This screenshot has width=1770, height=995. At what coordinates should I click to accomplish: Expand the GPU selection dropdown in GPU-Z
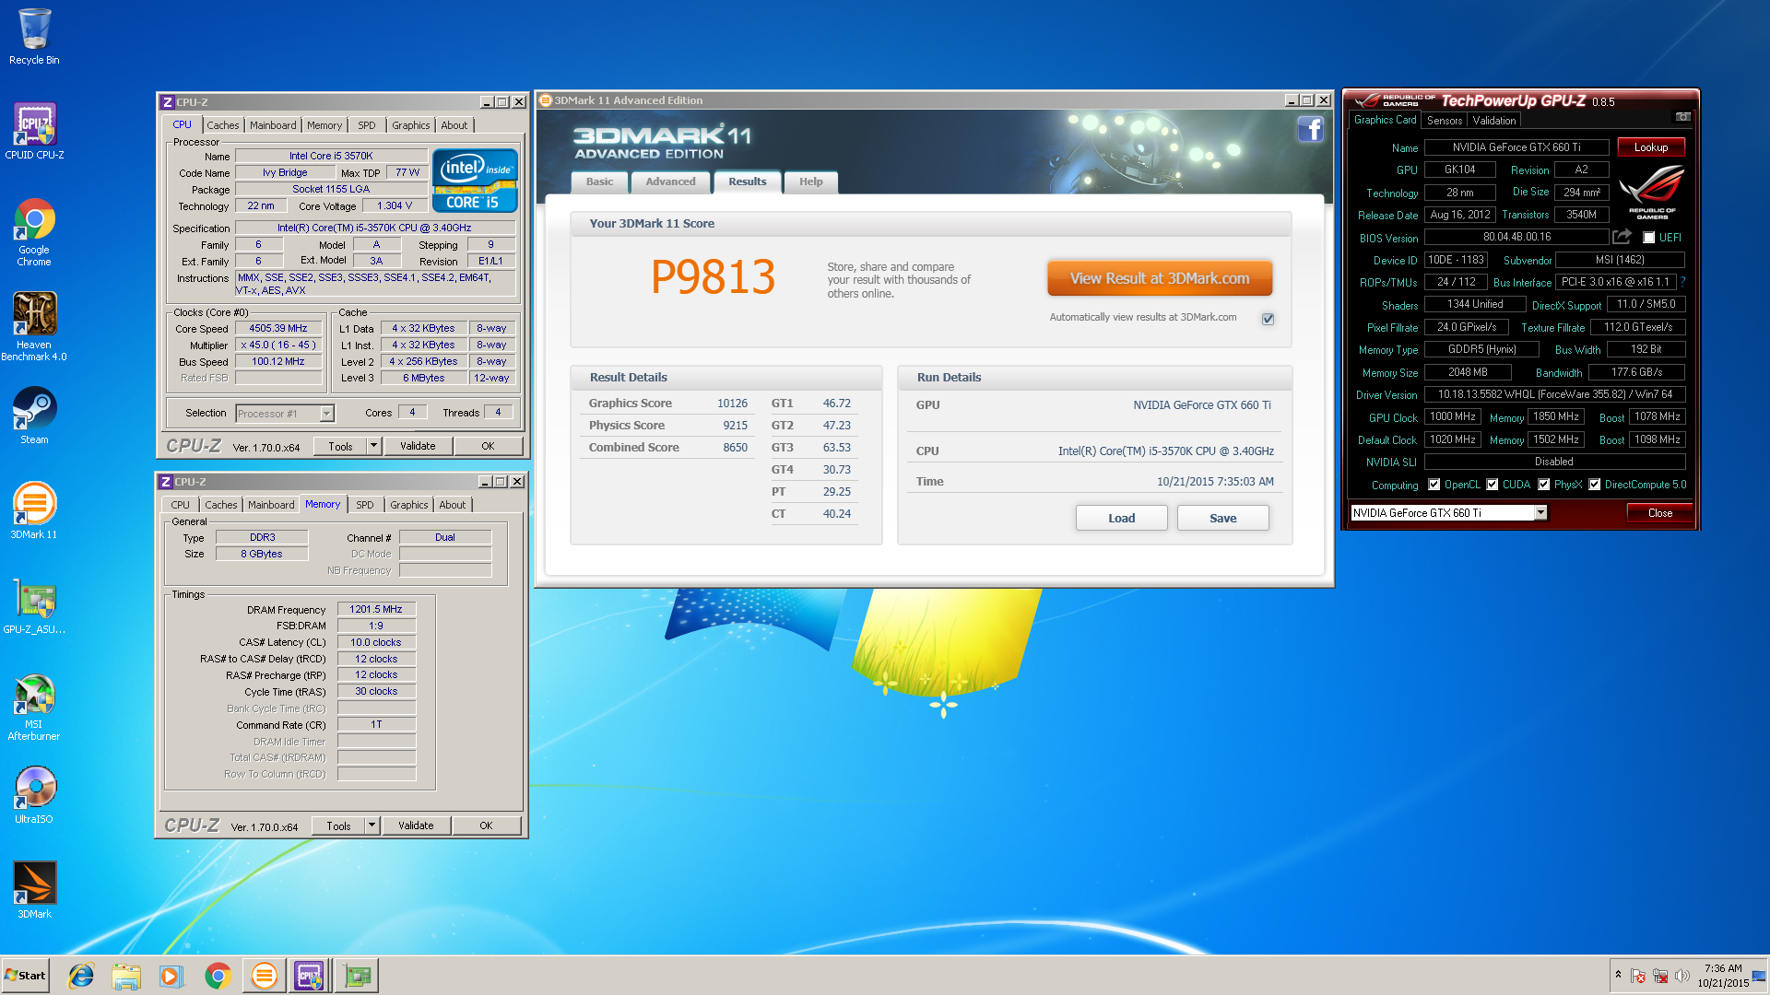(1540, 513)
